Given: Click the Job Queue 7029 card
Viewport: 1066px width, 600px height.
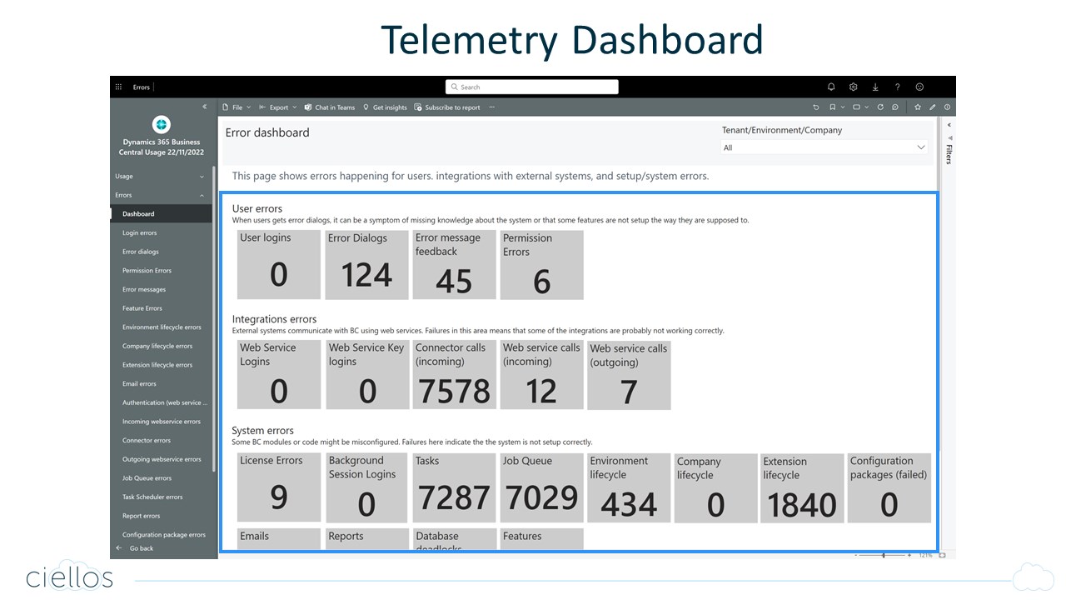Looking at the screenshot, I should coord(541,487).
